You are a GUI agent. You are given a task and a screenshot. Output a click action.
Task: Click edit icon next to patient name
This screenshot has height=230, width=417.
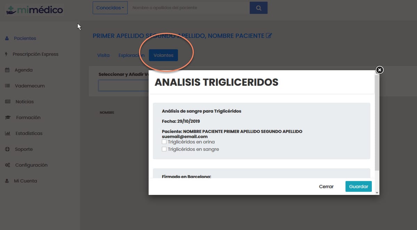(x=269, y=36)
